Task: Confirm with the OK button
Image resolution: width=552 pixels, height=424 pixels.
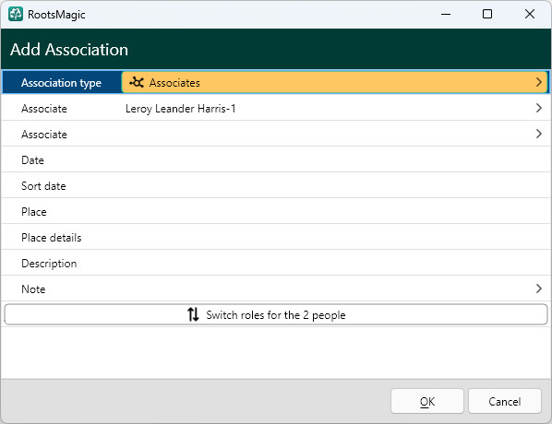Action: pyautogui.click(x=427, y=401)
